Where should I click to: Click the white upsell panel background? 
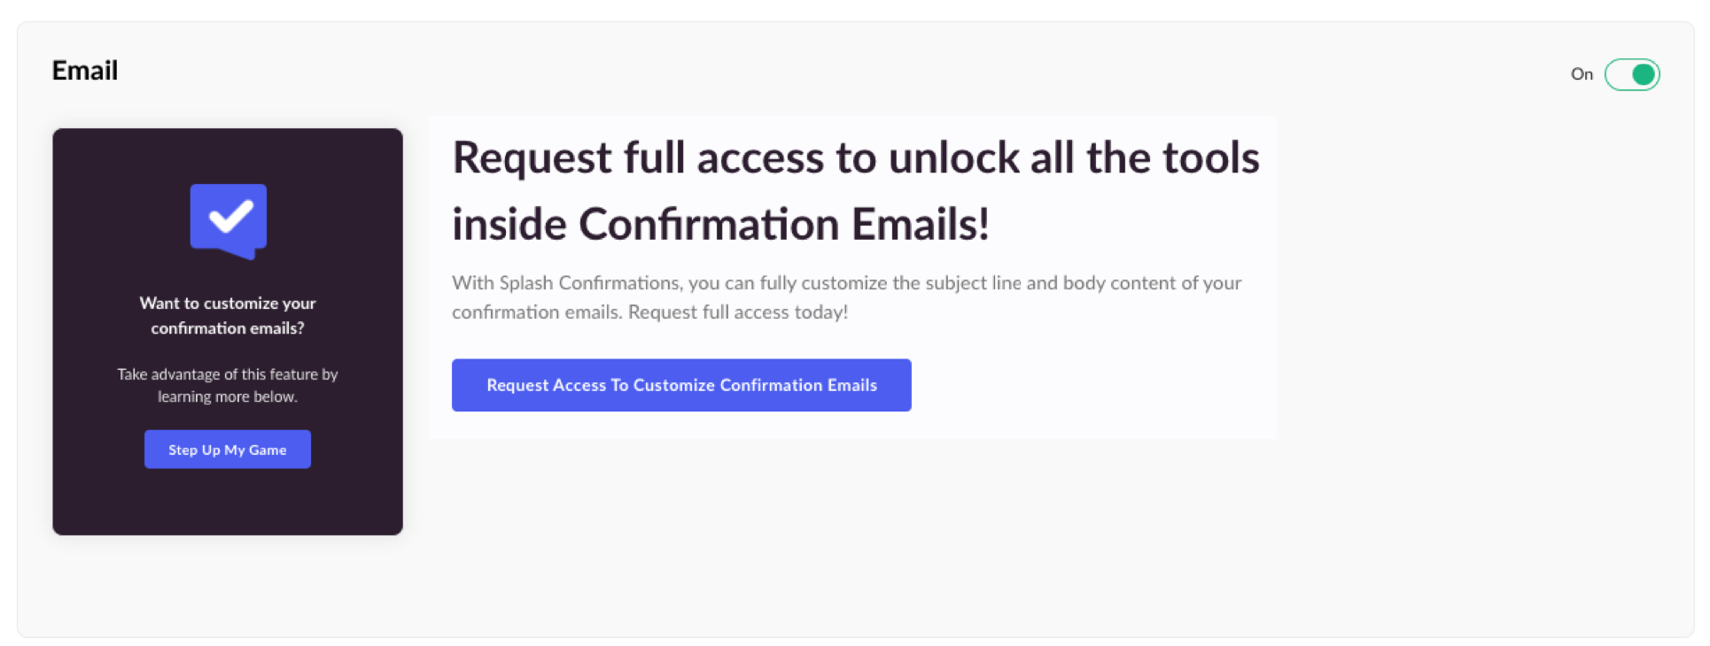(1090, 389)
